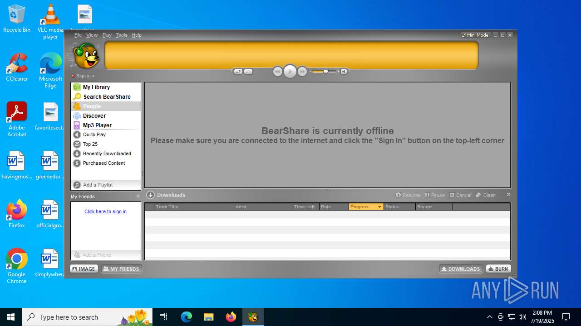Image resolution: width=581 pixels, height=326 pixels.
Task: Skip to next track
Action: (x=302, y=72)
